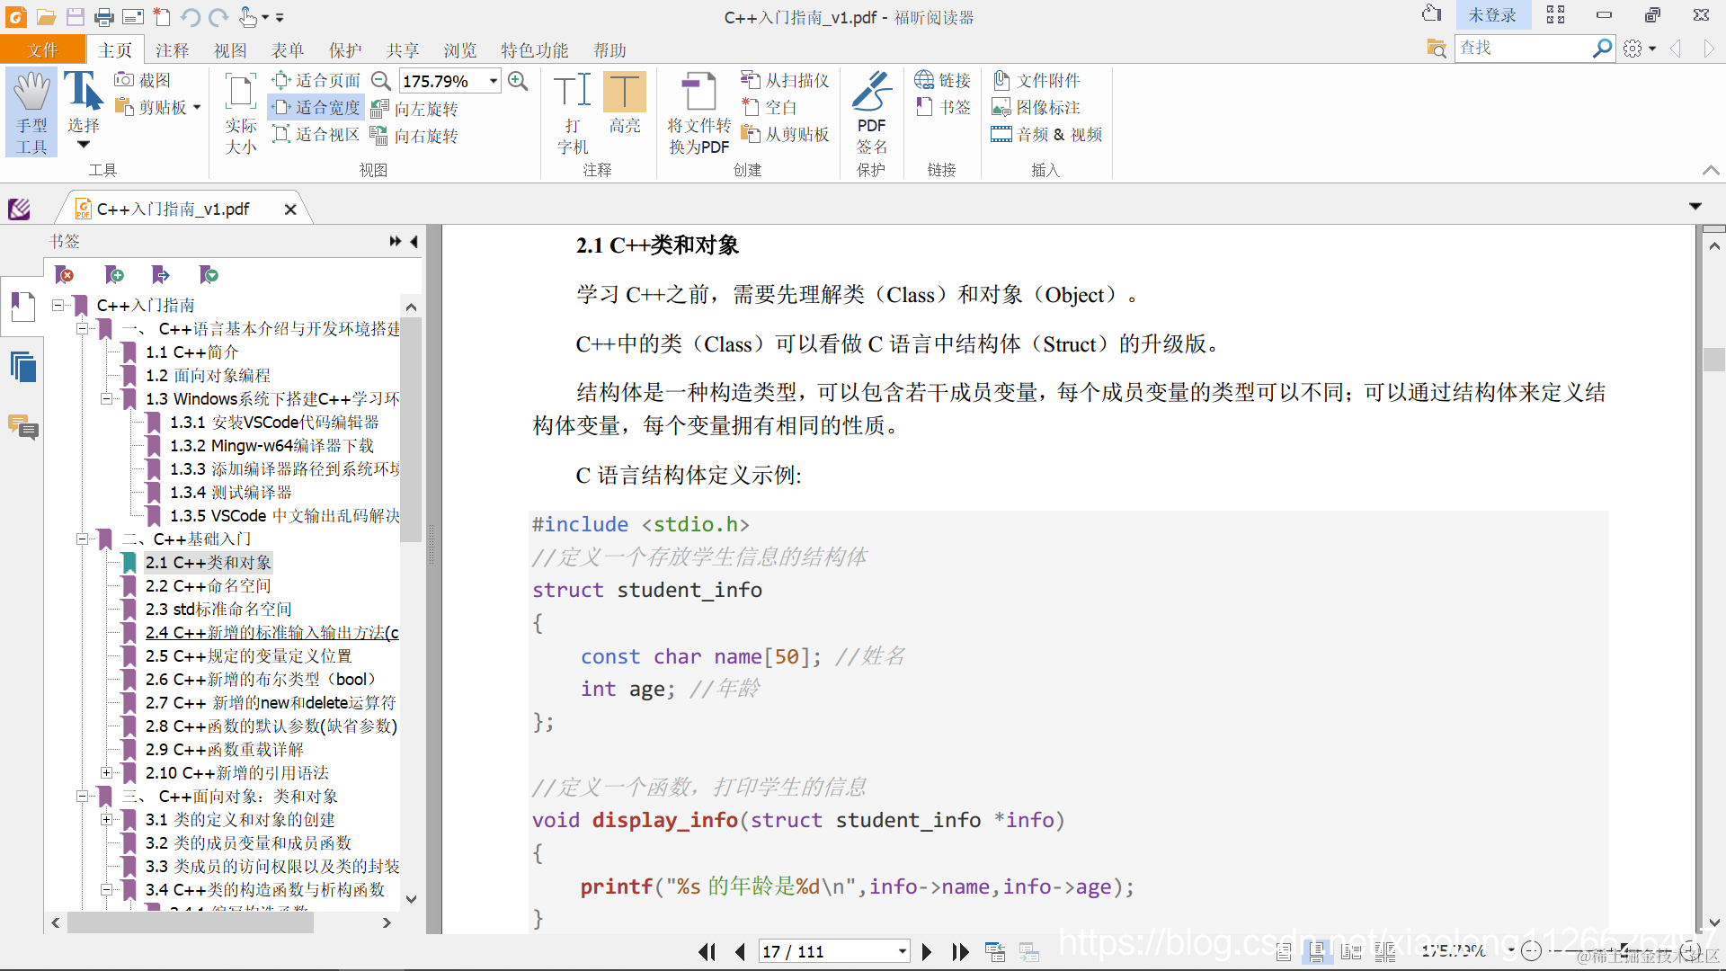Open the zoom percentage dropdown
Image resolution: width=1726 pixels, height=971 pixels.
click(x=494, y=81)
